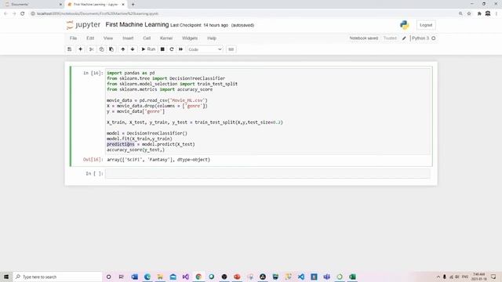The width and height of the screenshot is (502, 282).
Task: Move the selected cell up
Action: pyautogui.click(x=123, y=49)
